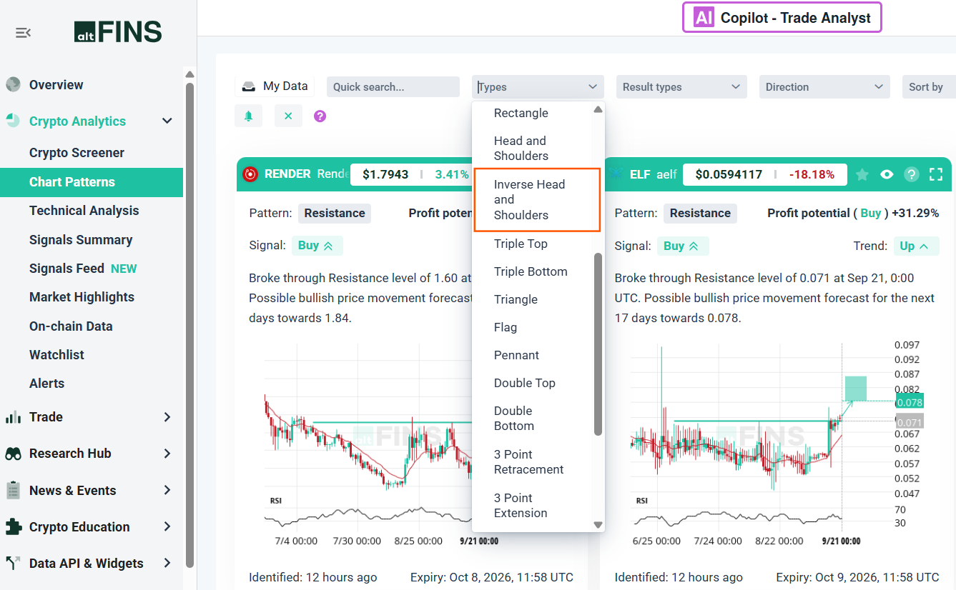Expand the News & Events section

click(167, 490)
